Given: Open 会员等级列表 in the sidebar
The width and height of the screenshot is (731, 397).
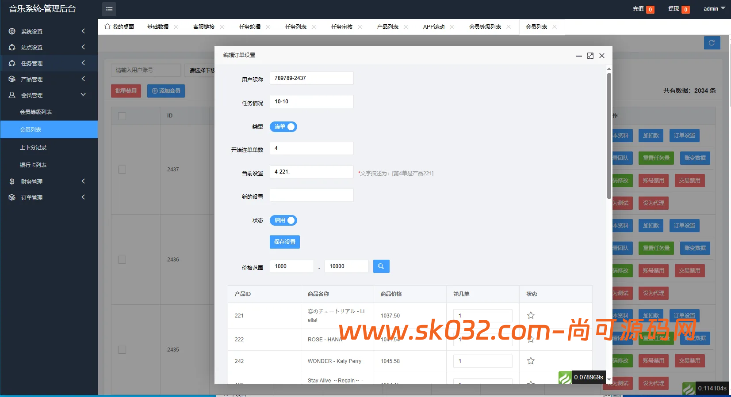Looking at the screenshot, I should click(36, 112).
